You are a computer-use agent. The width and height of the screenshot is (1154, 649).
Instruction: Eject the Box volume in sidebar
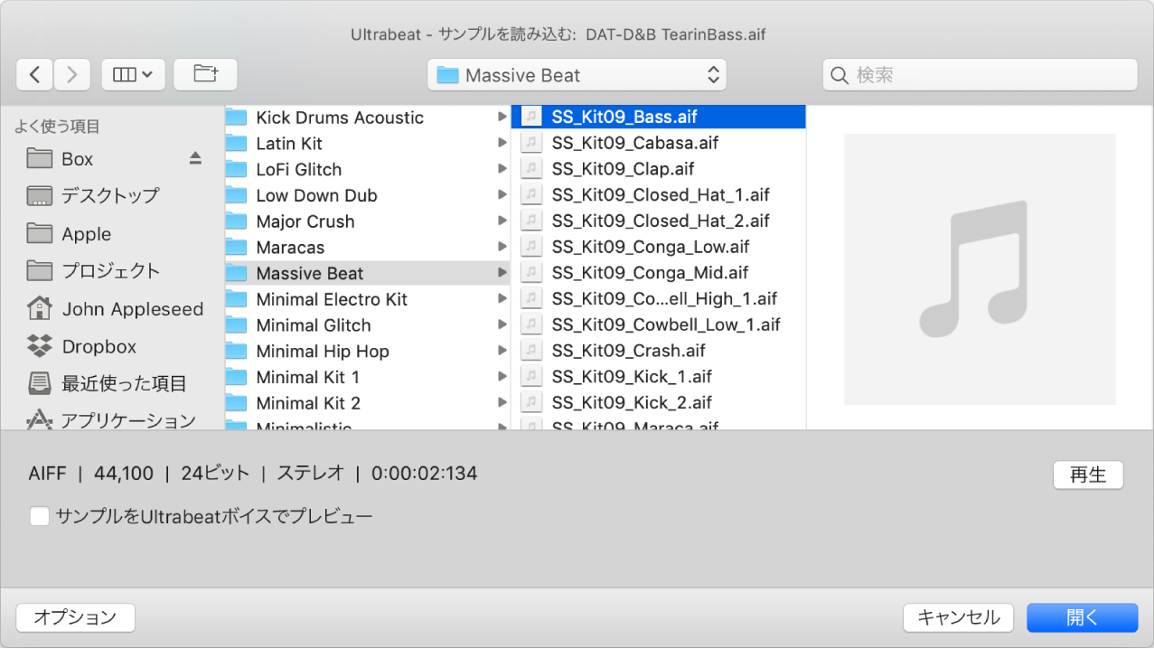click(194, 157)
